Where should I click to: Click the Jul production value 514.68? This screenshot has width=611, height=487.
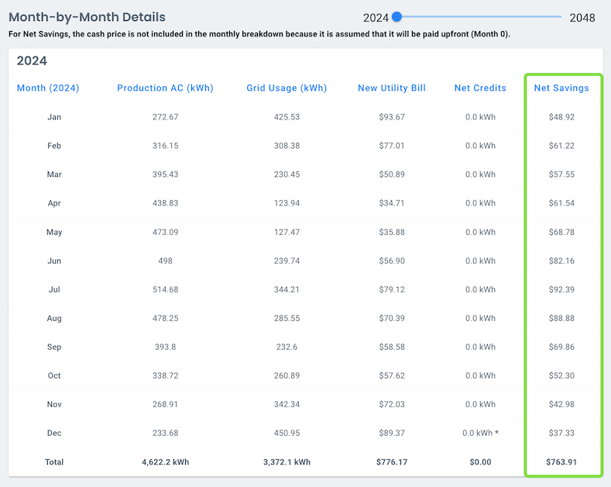165,289
